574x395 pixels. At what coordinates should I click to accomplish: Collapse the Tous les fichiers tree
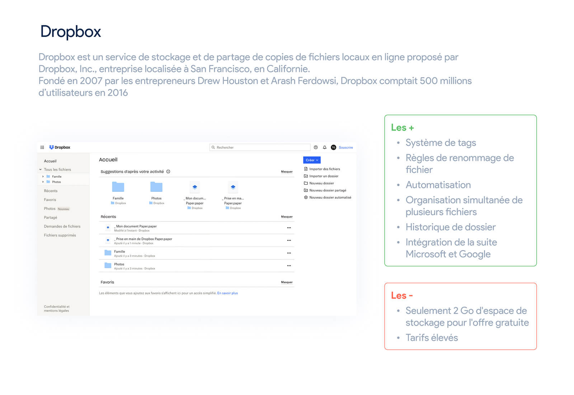(41, 169)
